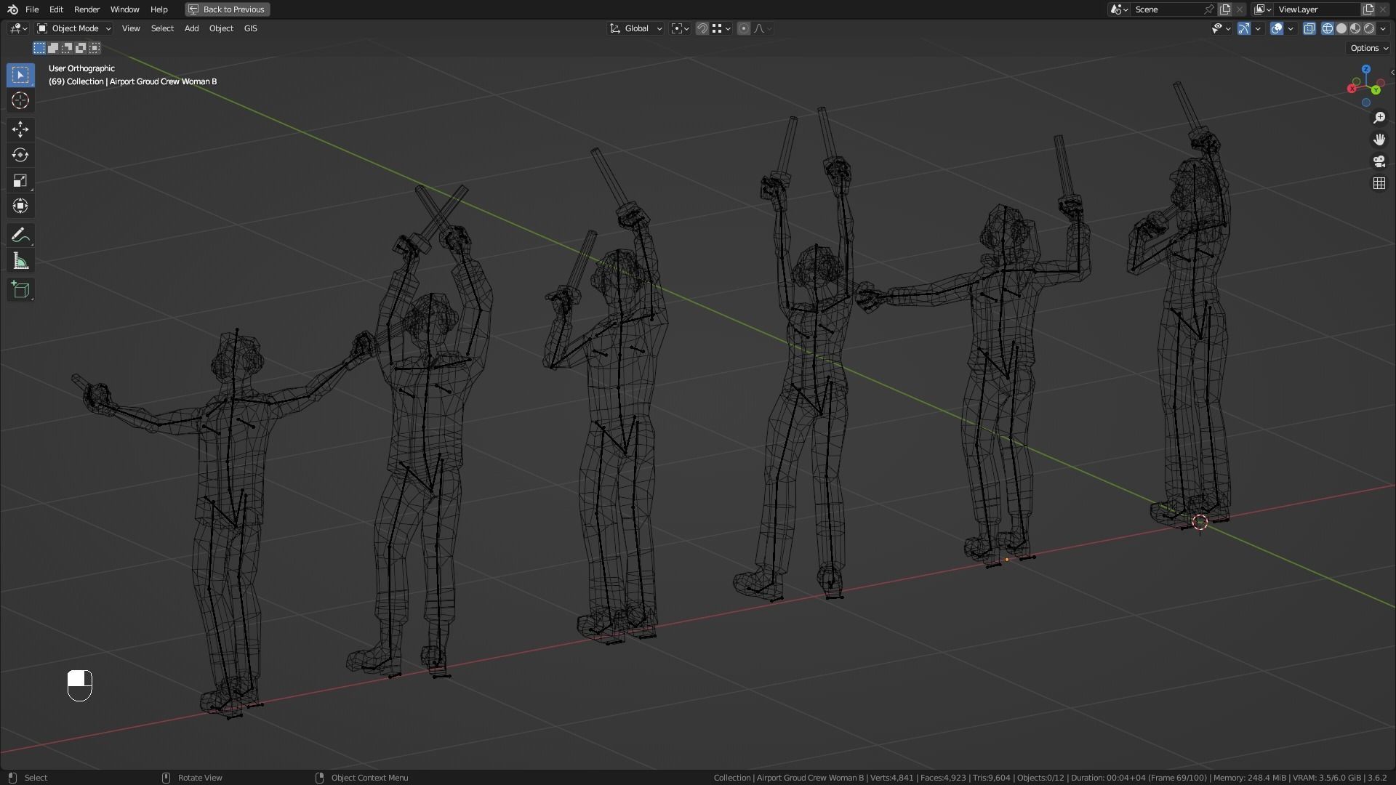
Task: Toggle camera view with the camera icon
Action: [x=1379, y=161]
